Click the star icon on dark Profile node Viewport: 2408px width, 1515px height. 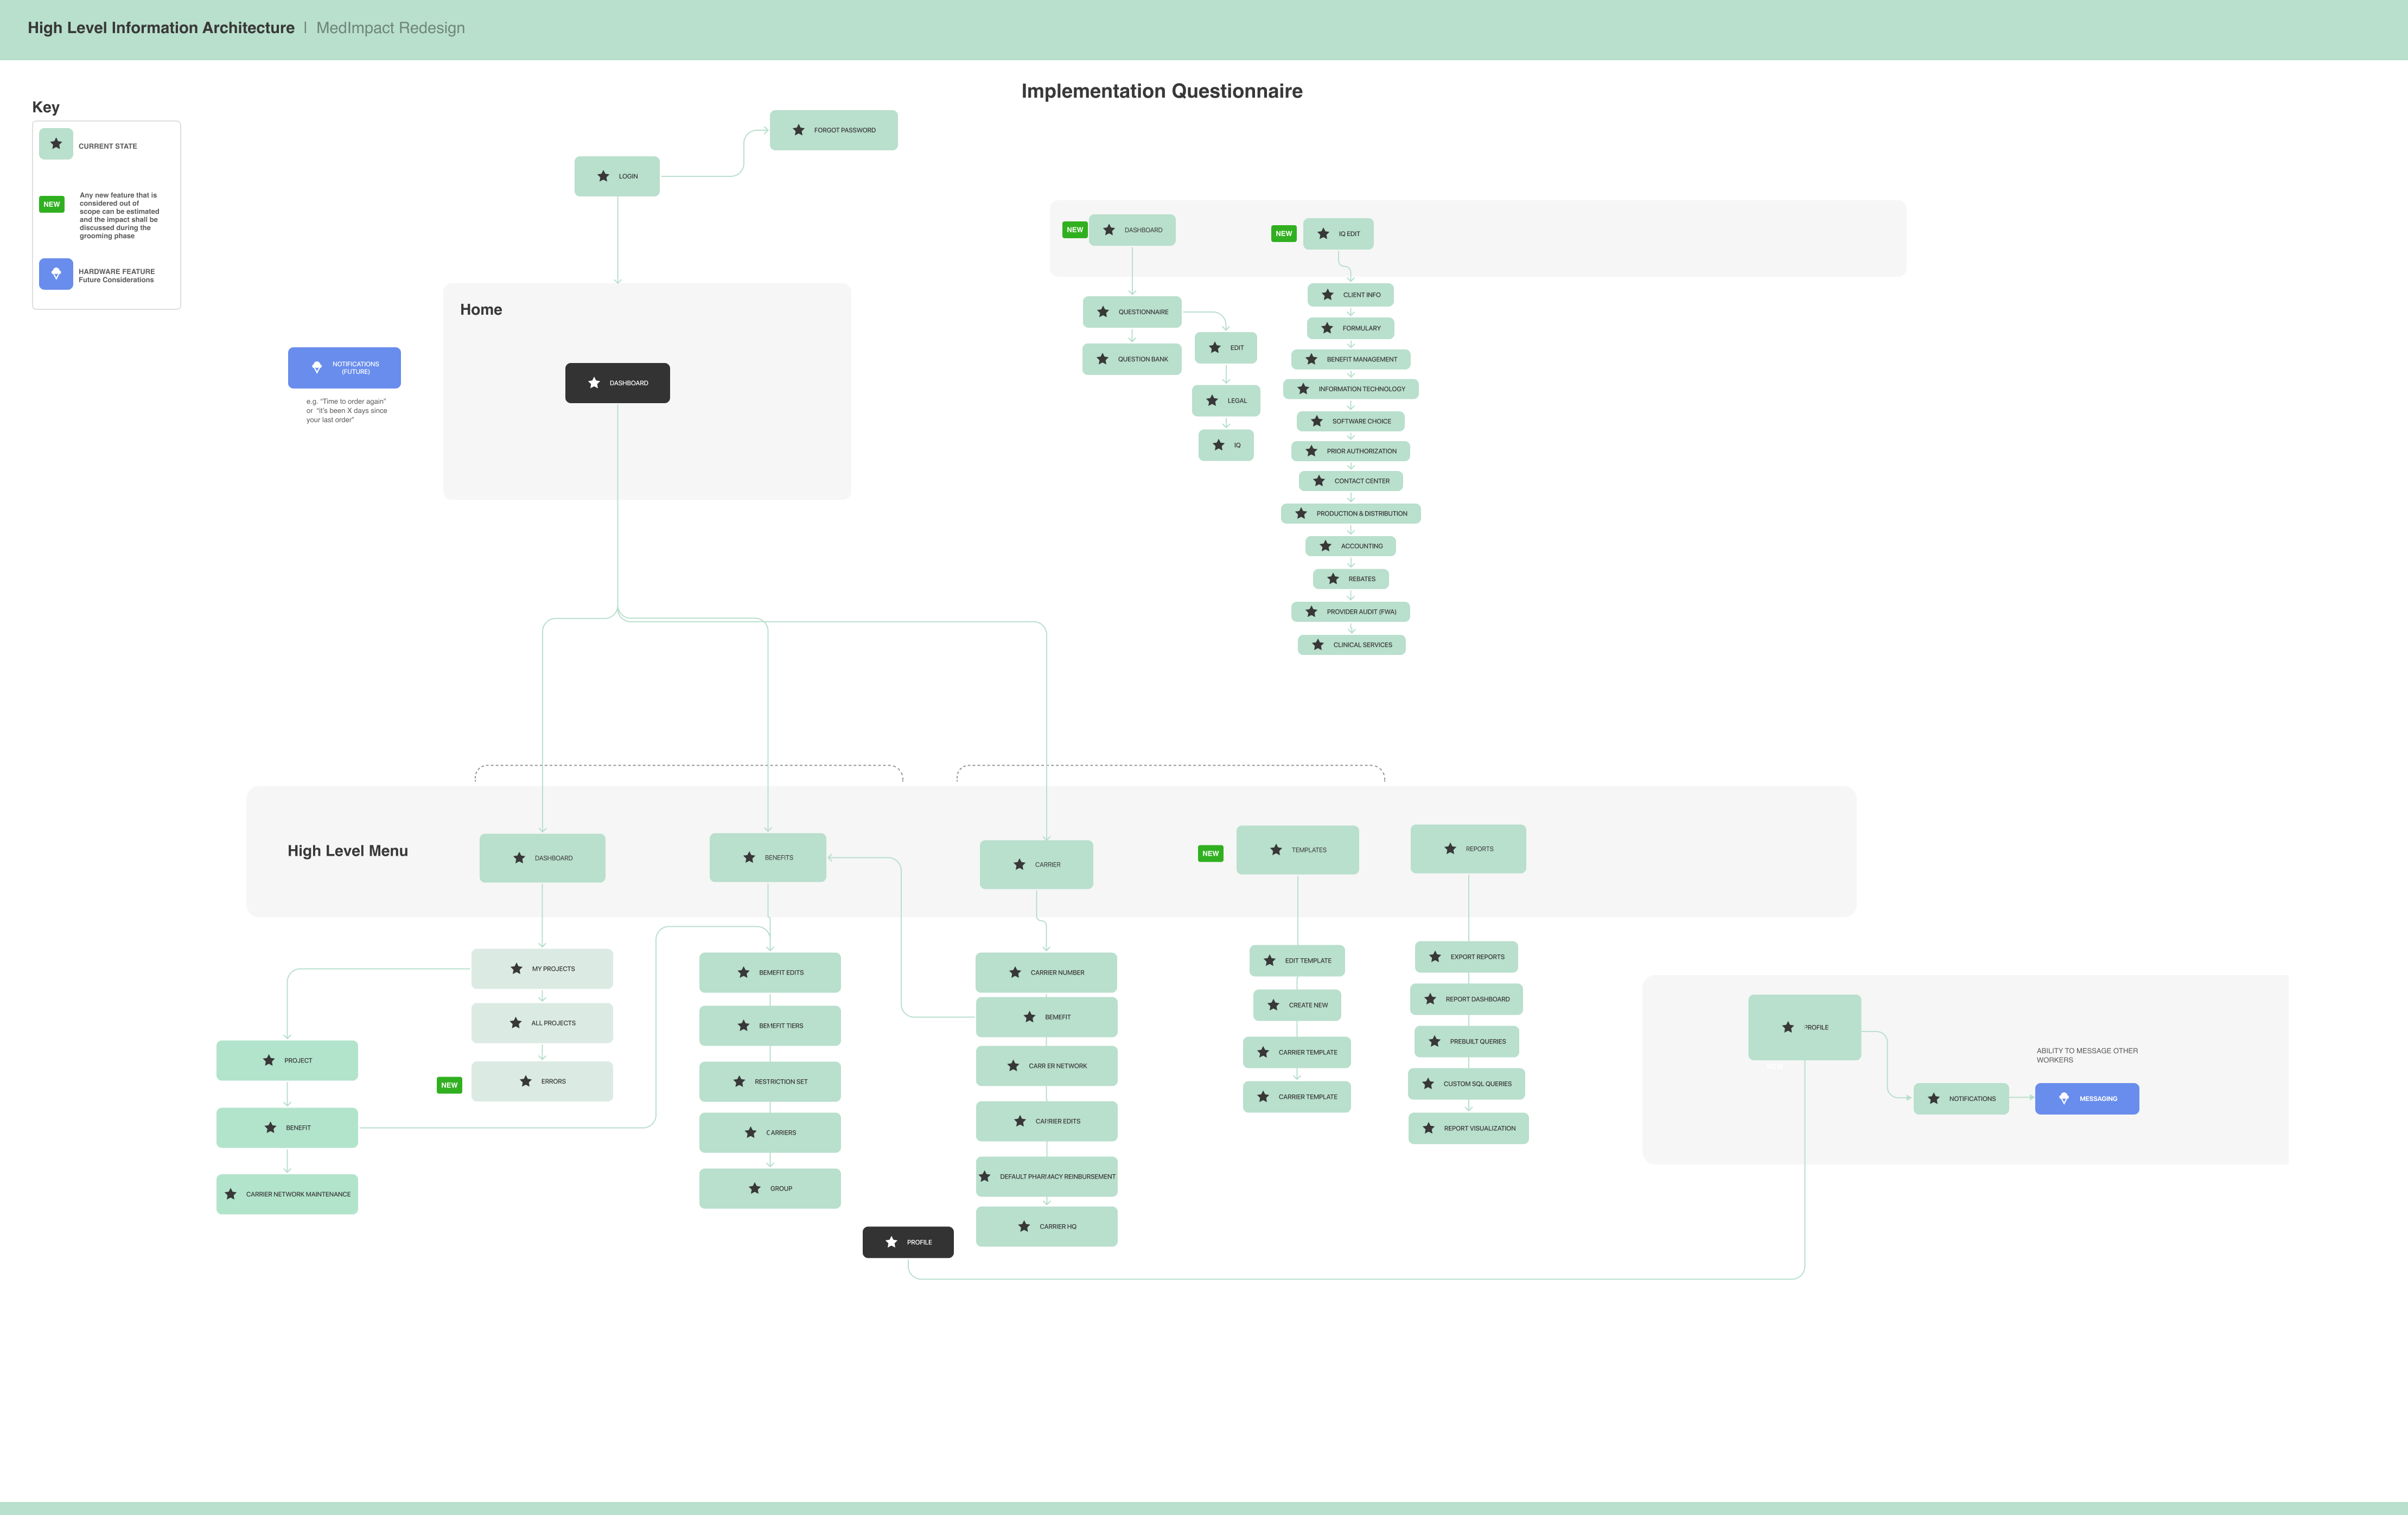pyautogui.click(x=891, y=1242)
